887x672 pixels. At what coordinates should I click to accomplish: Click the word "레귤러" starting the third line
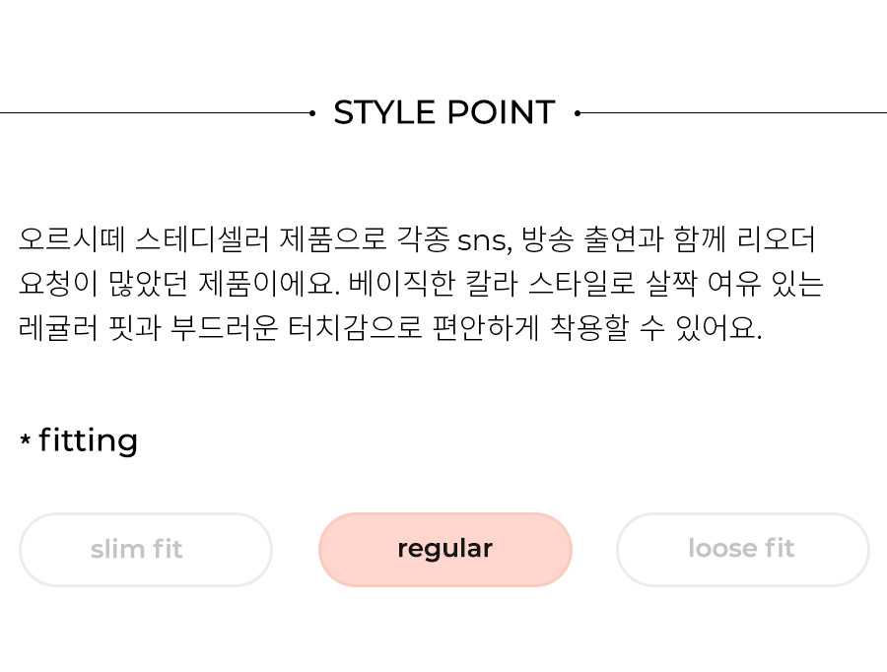pos(58,328)
